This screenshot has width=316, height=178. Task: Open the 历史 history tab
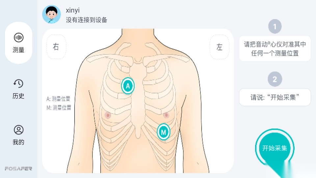pyautogui.click(x=18, y=89)
